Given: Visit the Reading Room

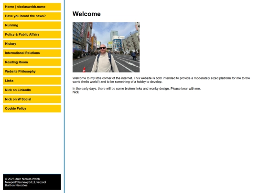Looking at the screenshot, I should tap(32, 62).
